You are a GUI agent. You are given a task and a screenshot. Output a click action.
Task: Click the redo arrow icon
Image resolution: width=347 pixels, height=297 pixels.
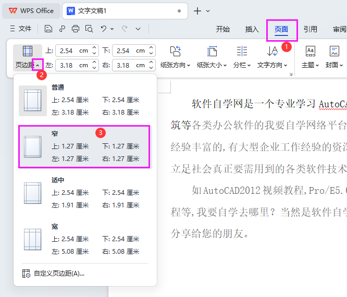click(x=125, y=29)
